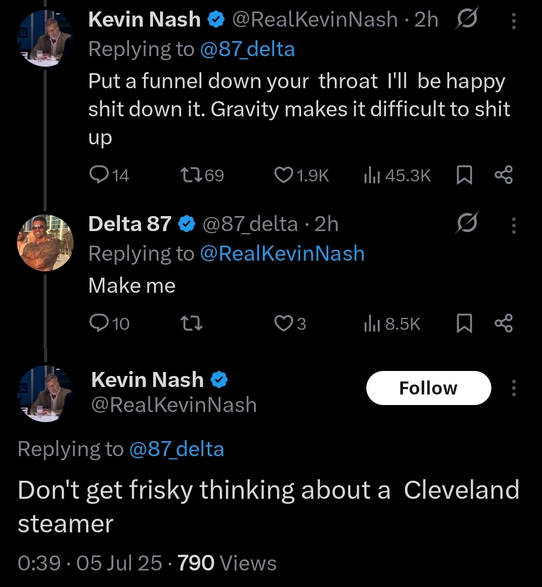Open @RealKevinNash mention link in Delta's reply
This screenshot has width=542, height=587.
pyautogui.click(x=282, y=254)
